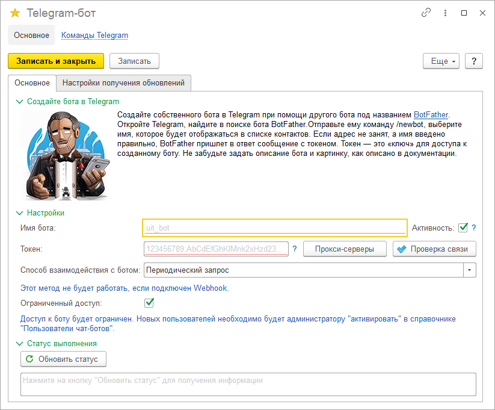Click the refresh icon on Обновить статус

tap(29, 359)
